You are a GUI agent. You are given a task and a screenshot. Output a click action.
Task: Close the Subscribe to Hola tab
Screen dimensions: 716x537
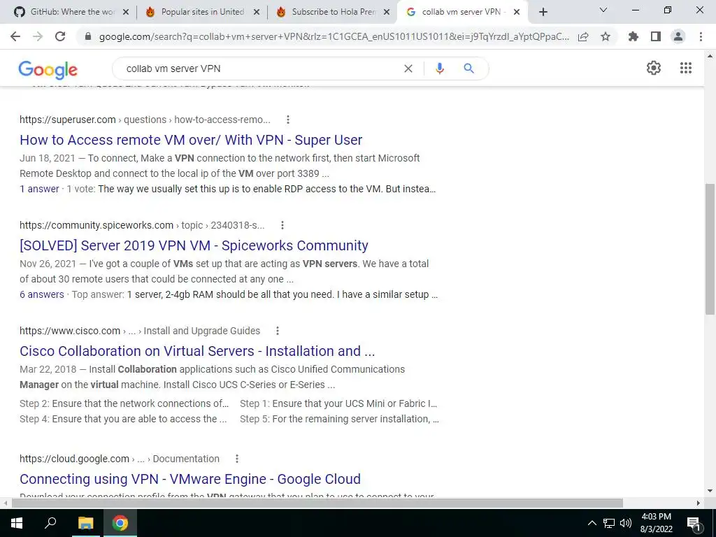387,13
